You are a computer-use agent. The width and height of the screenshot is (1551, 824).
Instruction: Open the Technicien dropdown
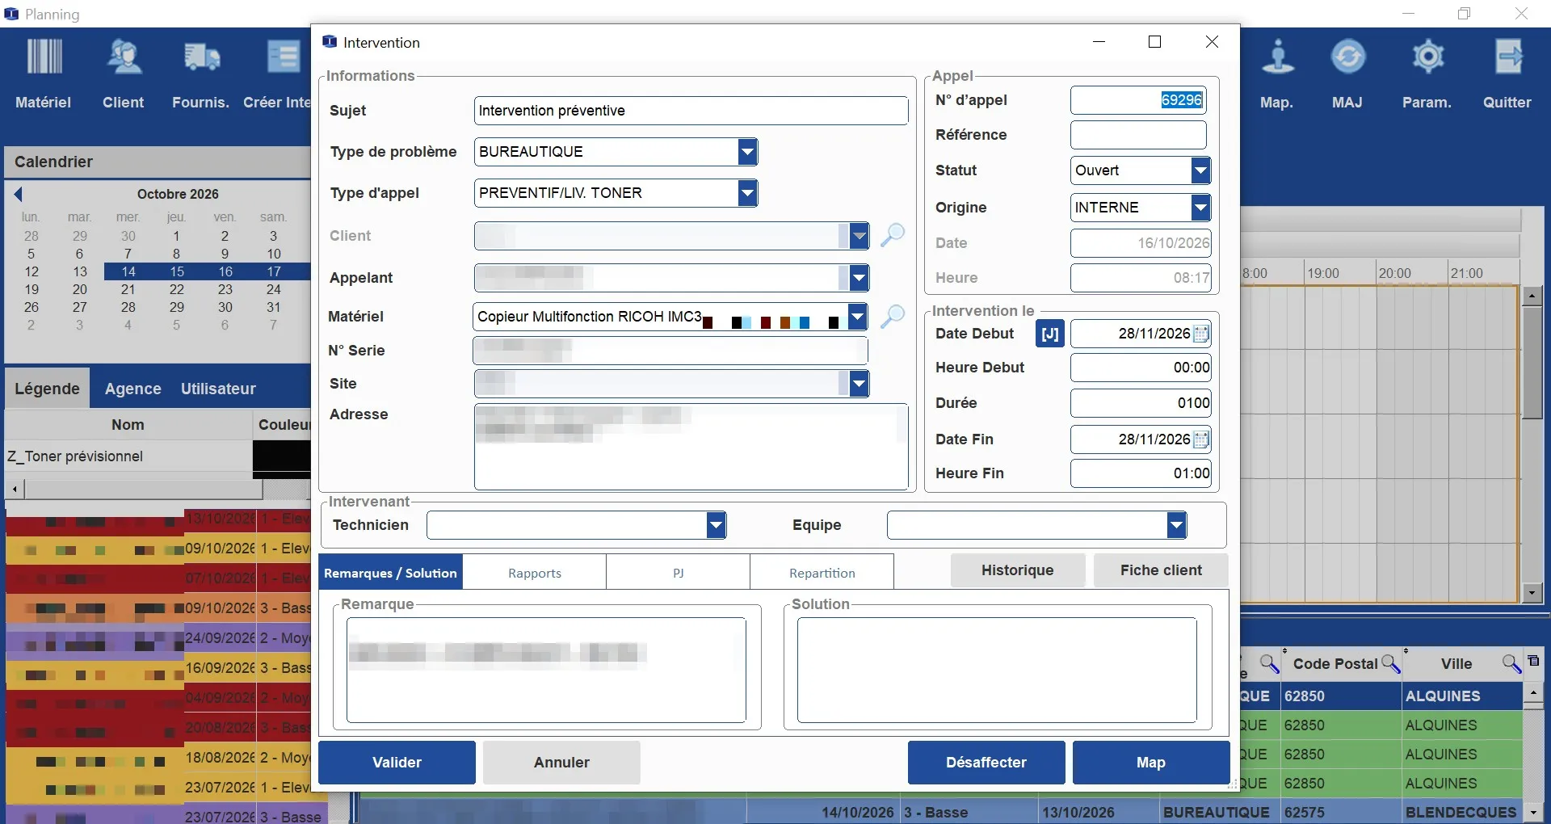717,525
